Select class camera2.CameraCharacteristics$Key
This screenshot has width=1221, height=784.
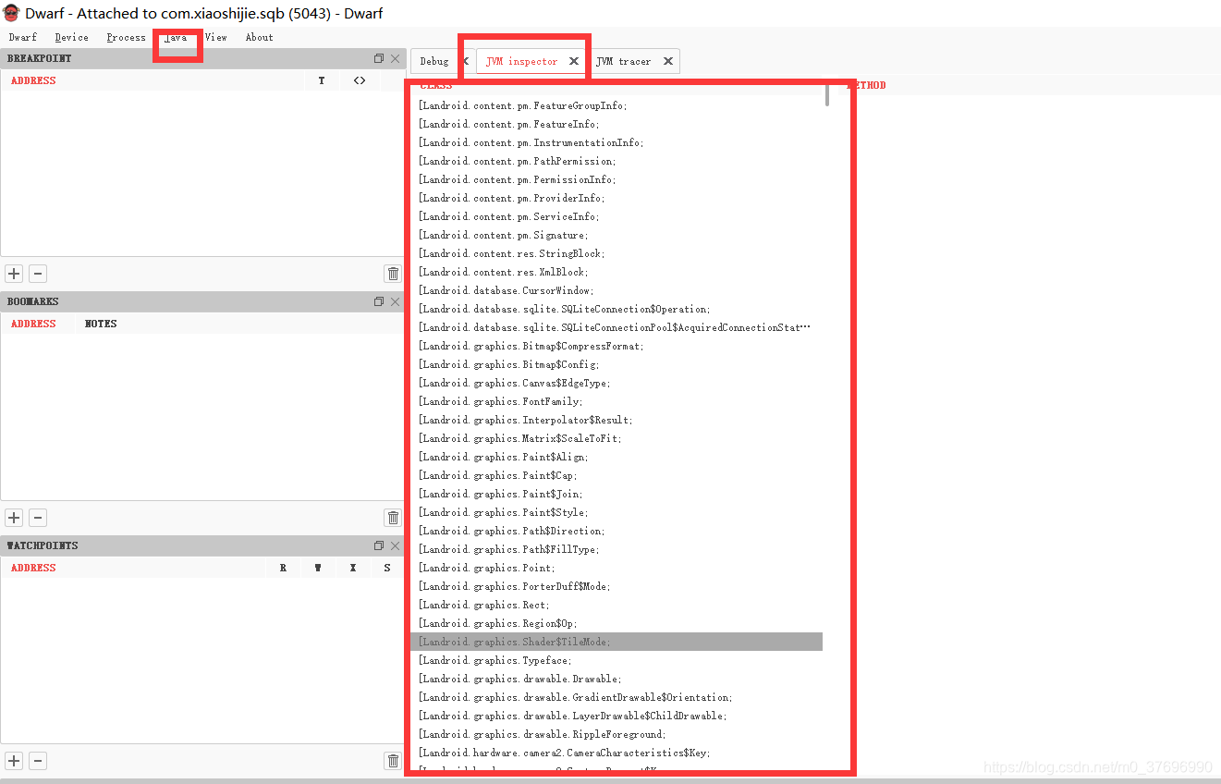[617, 753]
